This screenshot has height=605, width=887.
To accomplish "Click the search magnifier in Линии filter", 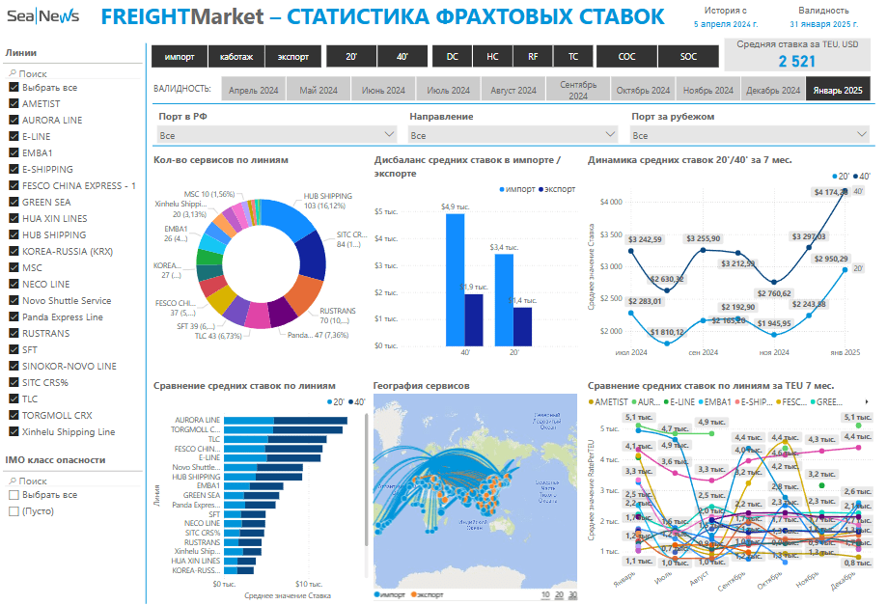I will 13,73.
